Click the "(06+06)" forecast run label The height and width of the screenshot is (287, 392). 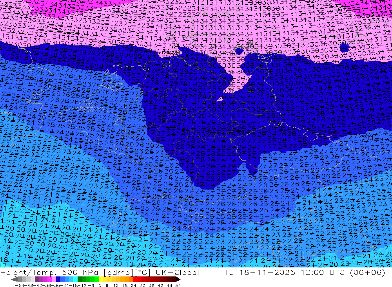367,272
